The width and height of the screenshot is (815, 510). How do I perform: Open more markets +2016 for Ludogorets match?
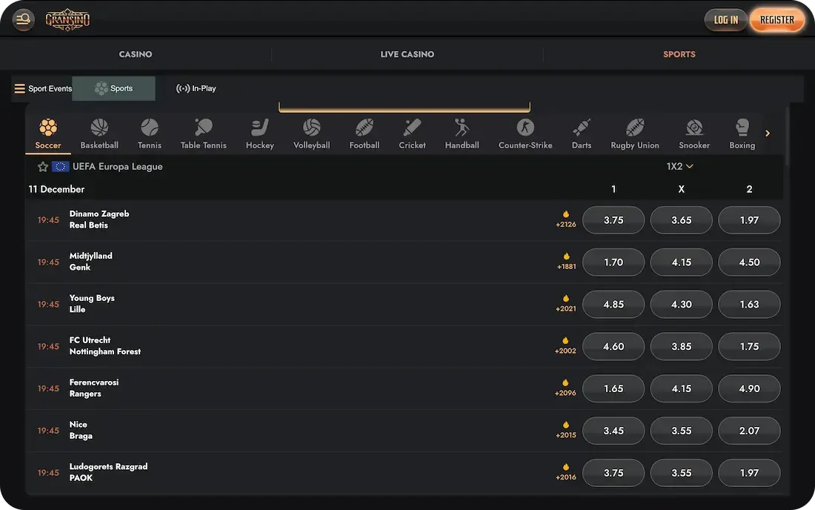pos(565,473)
